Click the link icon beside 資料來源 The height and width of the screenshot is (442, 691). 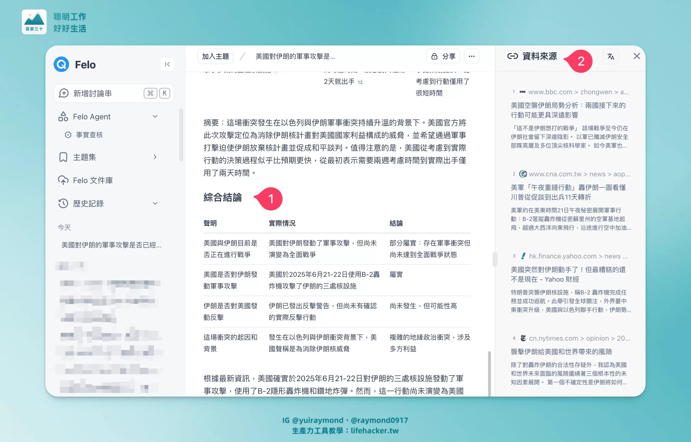(x=512, y=56)
